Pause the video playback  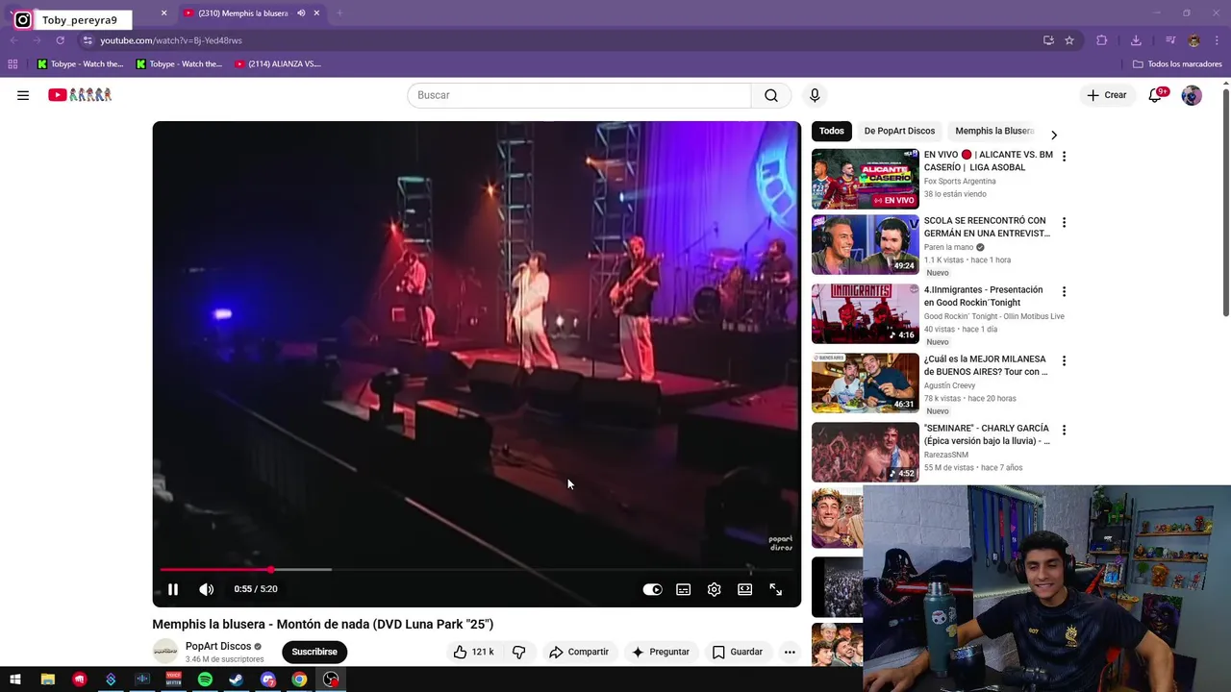(173, 589)
